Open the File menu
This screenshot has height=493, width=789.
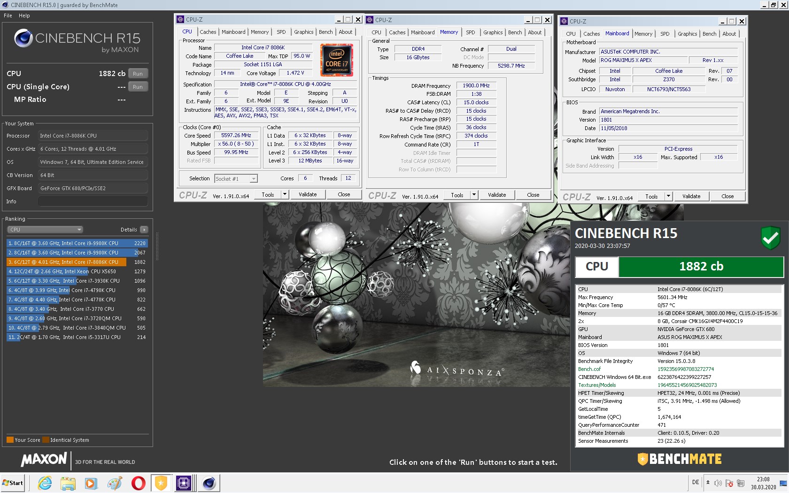point(8,15)
